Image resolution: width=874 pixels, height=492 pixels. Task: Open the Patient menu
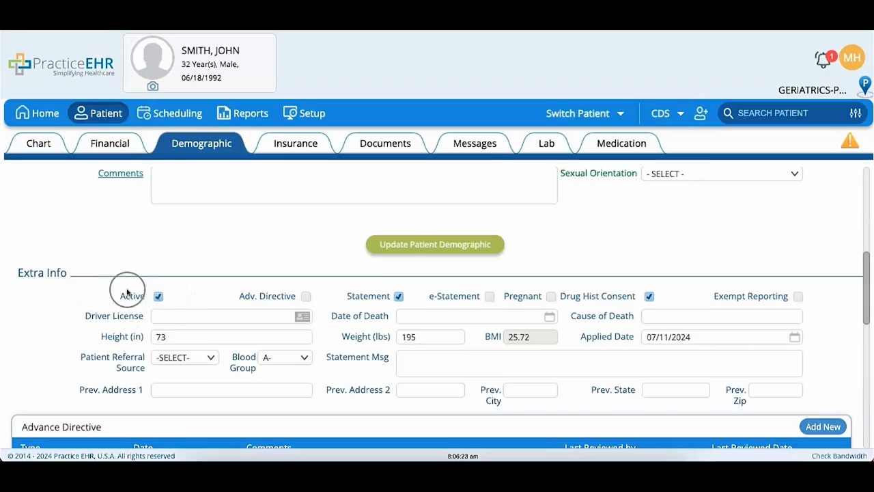(98, 113)
